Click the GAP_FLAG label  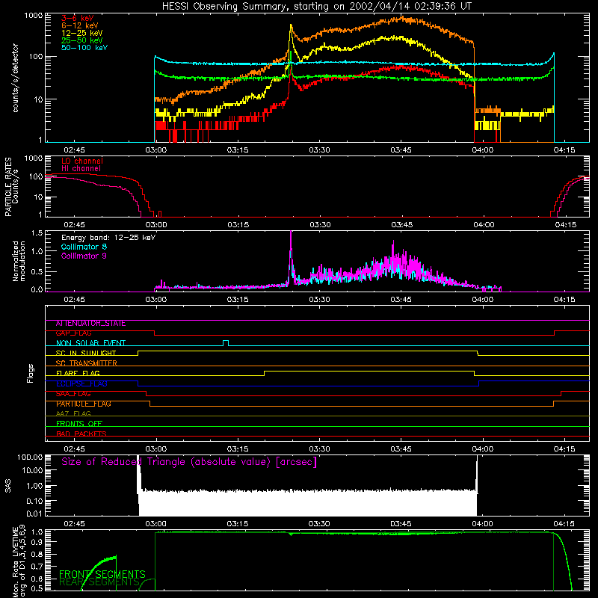click(73, 333)
